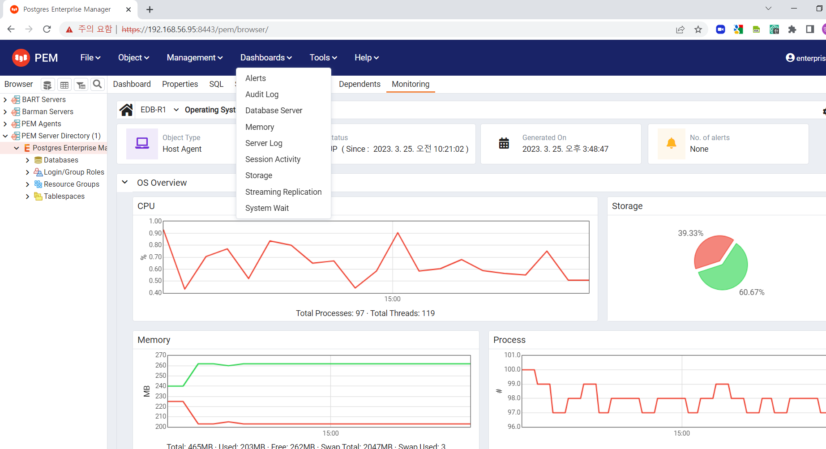826x449 pixels.
Task: Click the alerts bell icon
Action: (671, 143)
